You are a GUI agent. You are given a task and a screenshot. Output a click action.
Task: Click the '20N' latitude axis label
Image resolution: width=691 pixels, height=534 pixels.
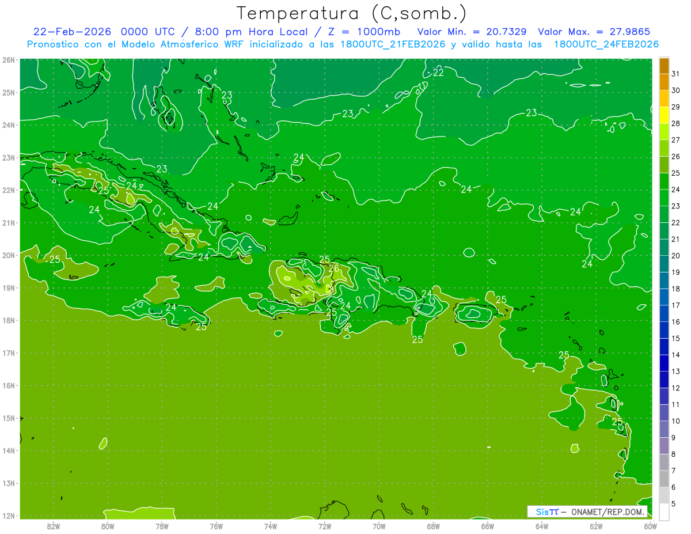[x=9, y=255]
